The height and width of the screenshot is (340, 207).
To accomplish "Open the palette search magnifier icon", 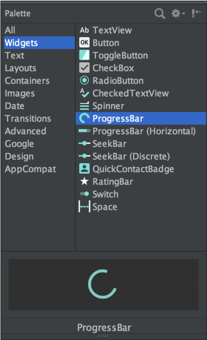I will tap(160, 14).
